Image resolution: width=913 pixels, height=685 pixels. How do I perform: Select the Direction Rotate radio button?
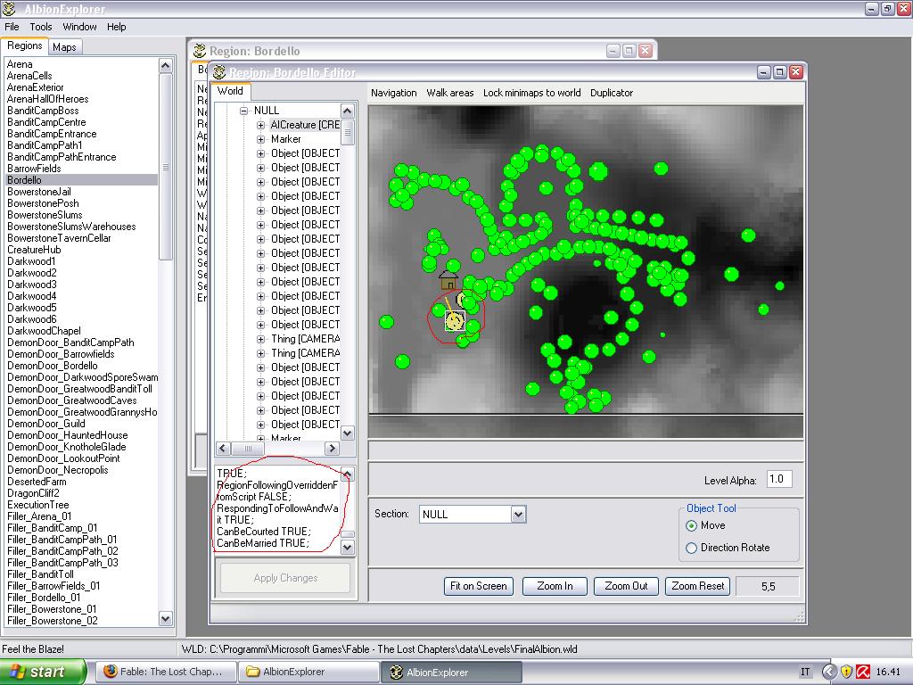point(691,548)
